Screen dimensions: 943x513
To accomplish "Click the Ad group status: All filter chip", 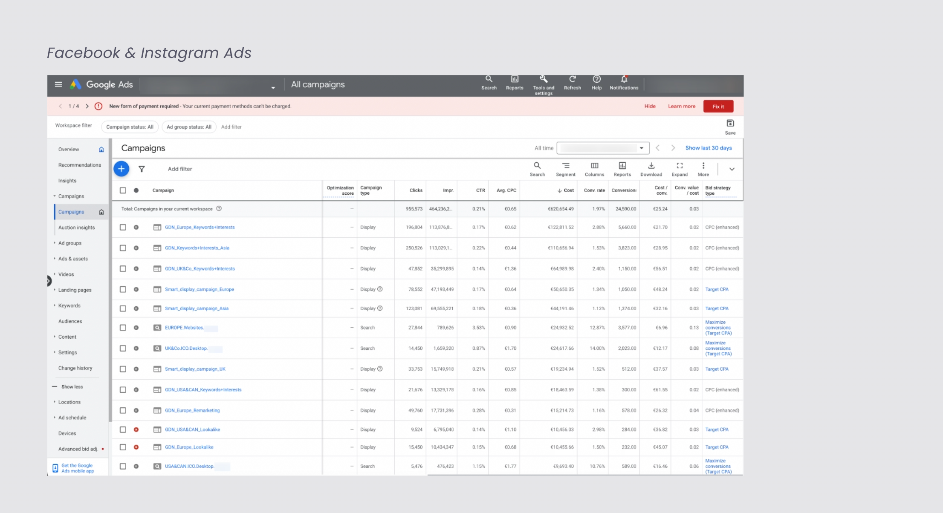I will pos(189,127).
